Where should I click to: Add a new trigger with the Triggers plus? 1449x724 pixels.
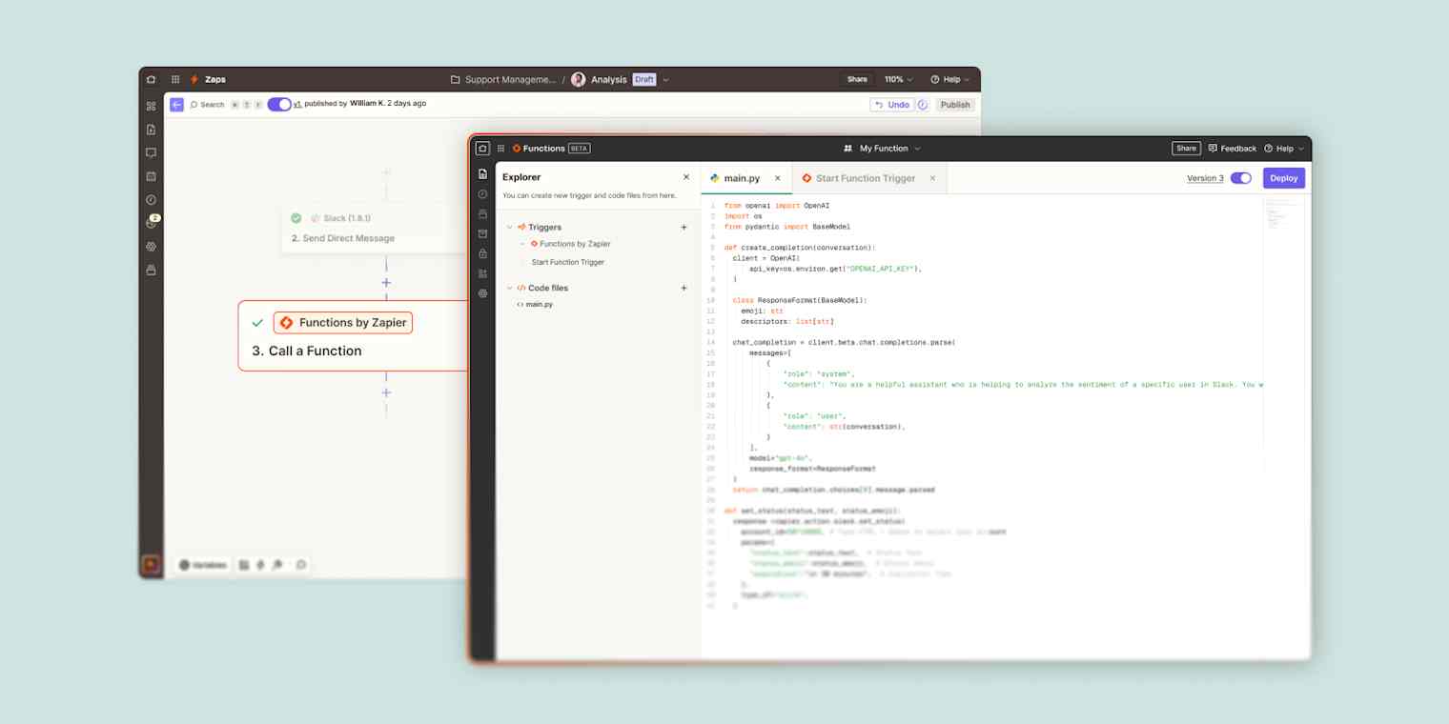point(684,228)
